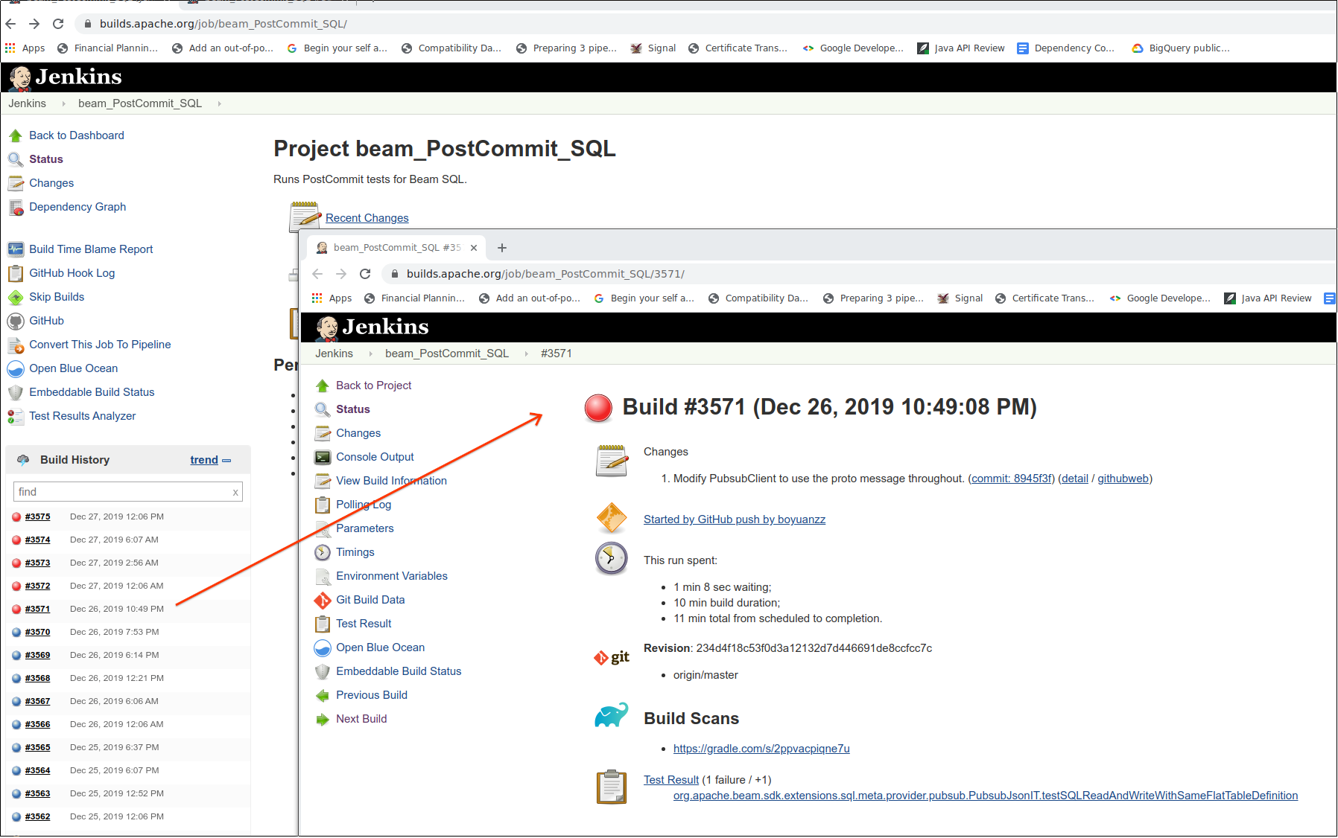Expand the breadcrumb arrow after beam_PostCommit_SQL in the back window
This screenshot has width=1338, height=838.
[x=219, y=103]
